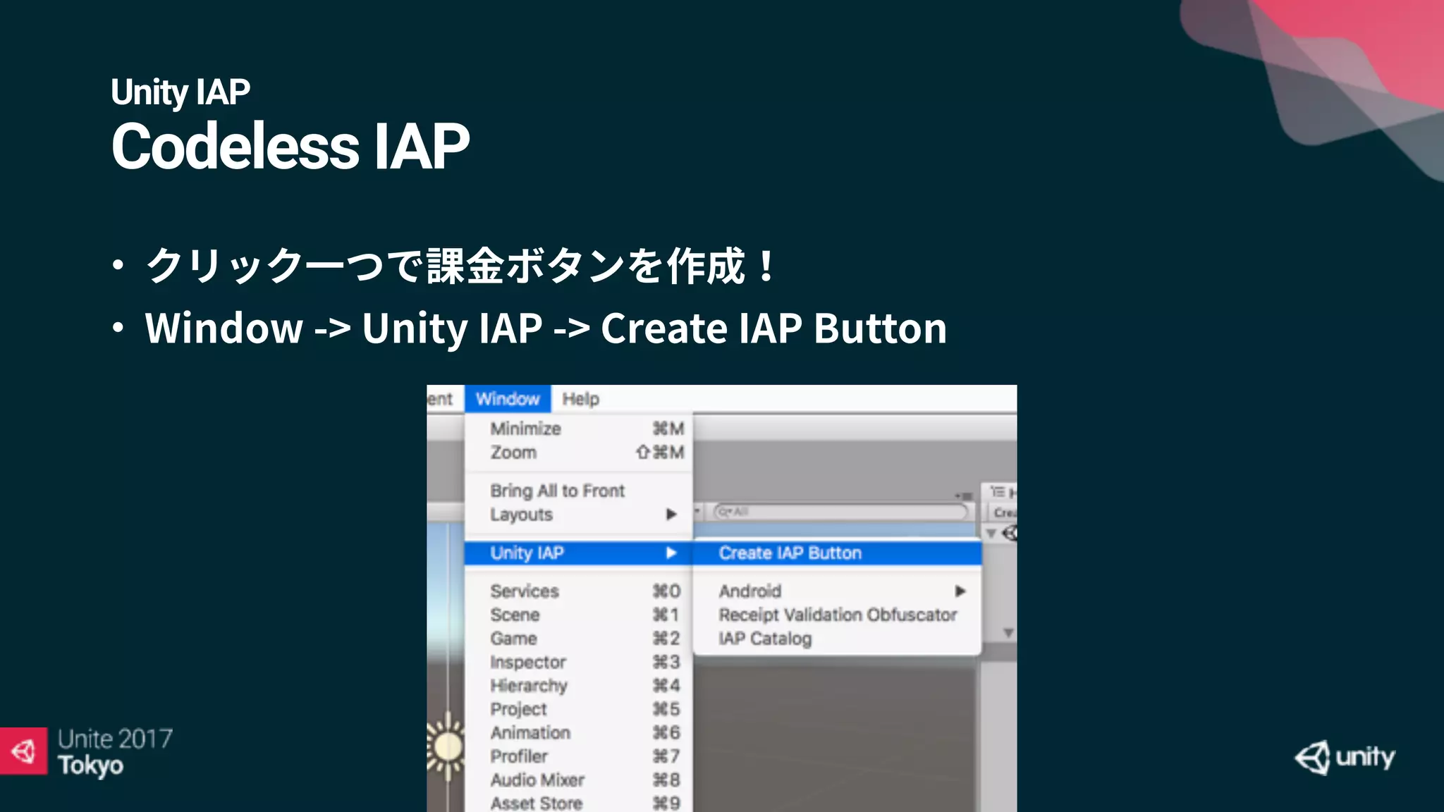Select Receipt Validation Obfuscator
The height and width of the screenshot is (812, 1444).
(838, 615)
